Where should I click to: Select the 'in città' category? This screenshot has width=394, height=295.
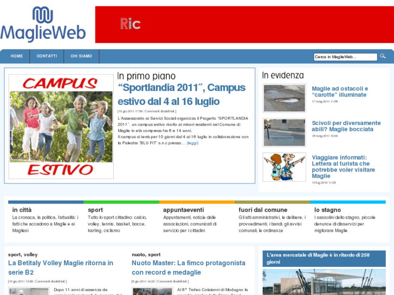[22, 210]
